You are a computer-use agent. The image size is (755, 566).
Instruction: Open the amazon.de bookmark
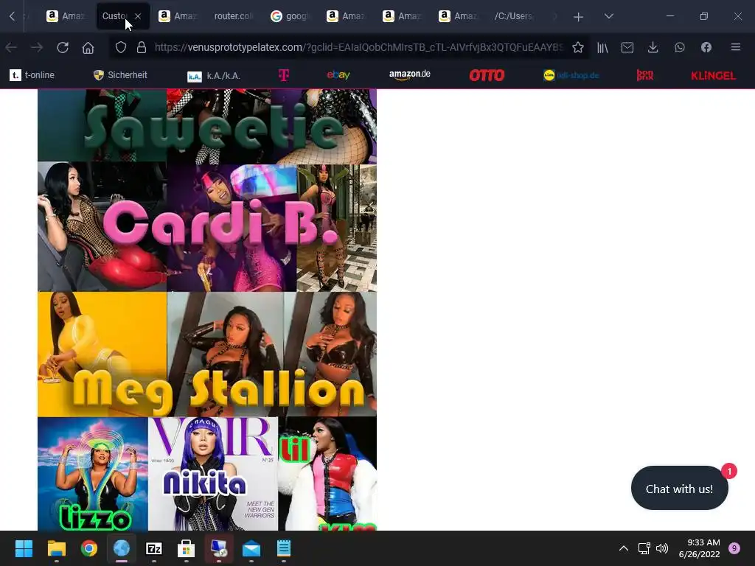click(410, 74)
